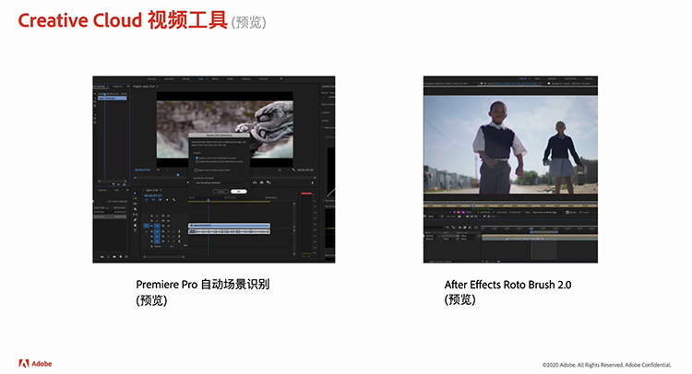Switch to the Standard workspace in After Effects
Screen dimensions: 692x374
[552, 79]
